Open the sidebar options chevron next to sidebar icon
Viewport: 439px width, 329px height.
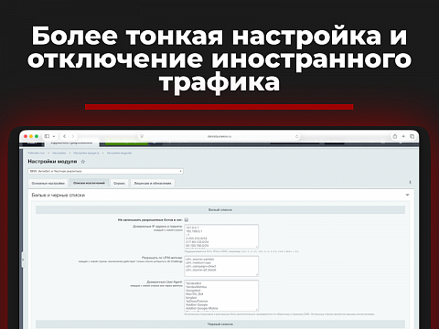[x=54, y=136]
